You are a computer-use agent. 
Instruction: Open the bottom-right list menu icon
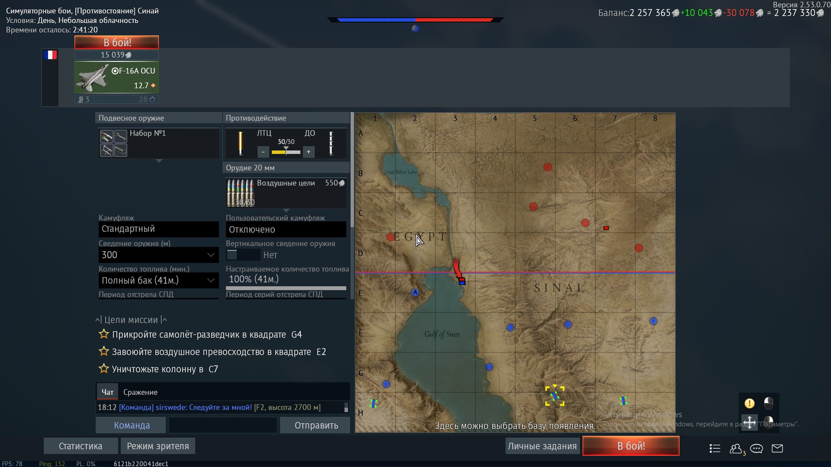(x=715, y=448)
